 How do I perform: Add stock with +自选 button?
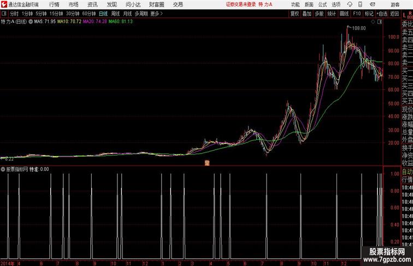click(x=382, y=14)
